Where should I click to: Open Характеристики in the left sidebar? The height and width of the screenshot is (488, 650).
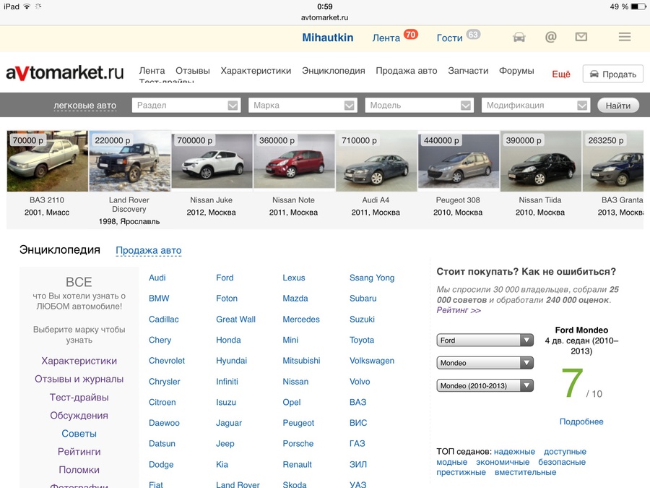click(x=79, y=361)
